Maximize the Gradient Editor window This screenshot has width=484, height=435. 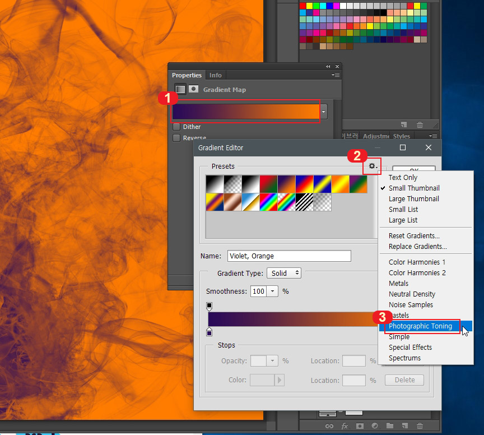403,147
